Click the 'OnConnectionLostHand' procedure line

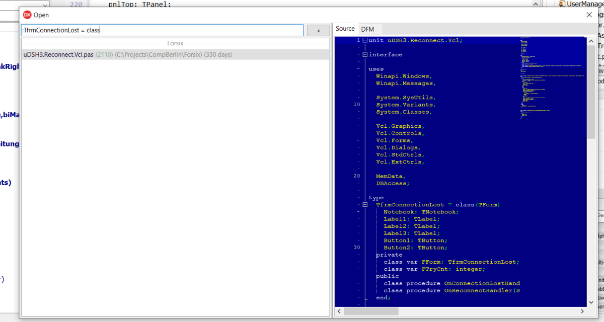451,283
